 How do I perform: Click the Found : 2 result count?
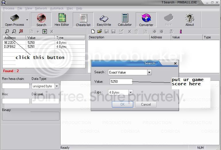[11, 71]
